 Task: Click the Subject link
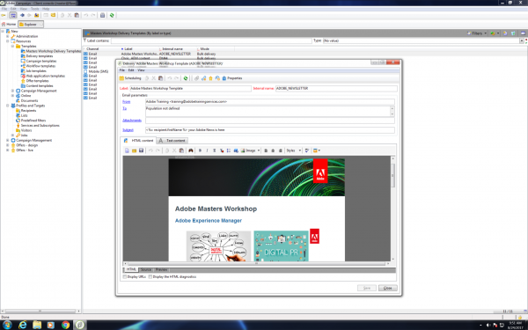click(128, 130)
